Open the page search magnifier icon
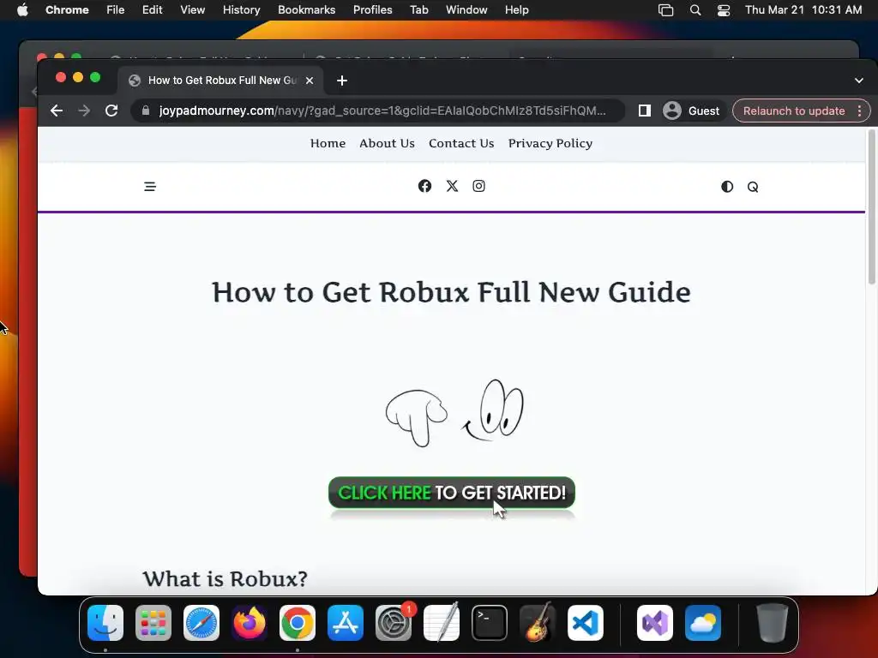878x658 pixels. tap(753, 187)
